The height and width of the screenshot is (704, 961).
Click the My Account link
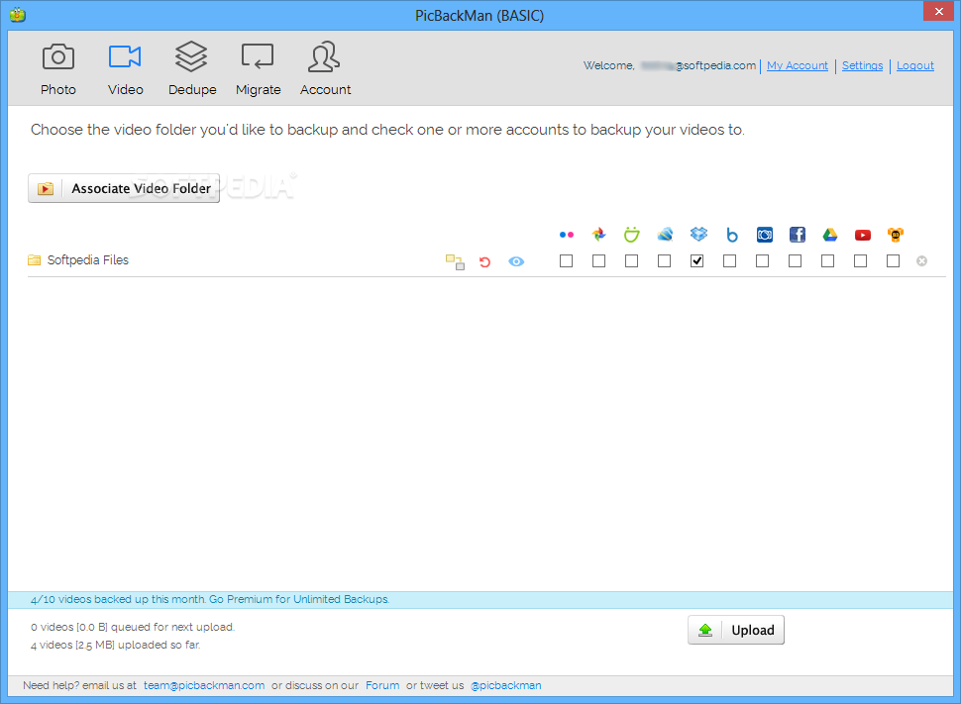click(797, 65)
